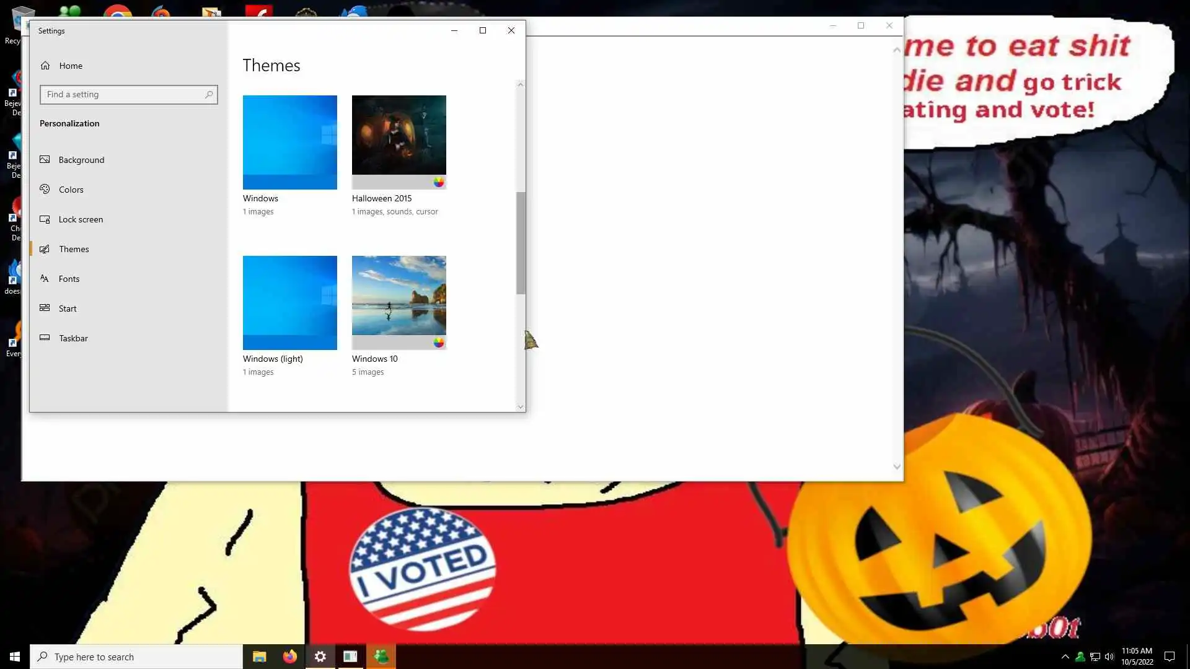
Task: Select Themes in the sidebar
Action: pyautogui.click(x=74, y=249)
